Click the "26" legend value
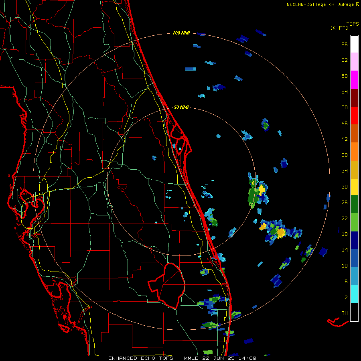The image size is (361, 361). [x=345, y=203]
